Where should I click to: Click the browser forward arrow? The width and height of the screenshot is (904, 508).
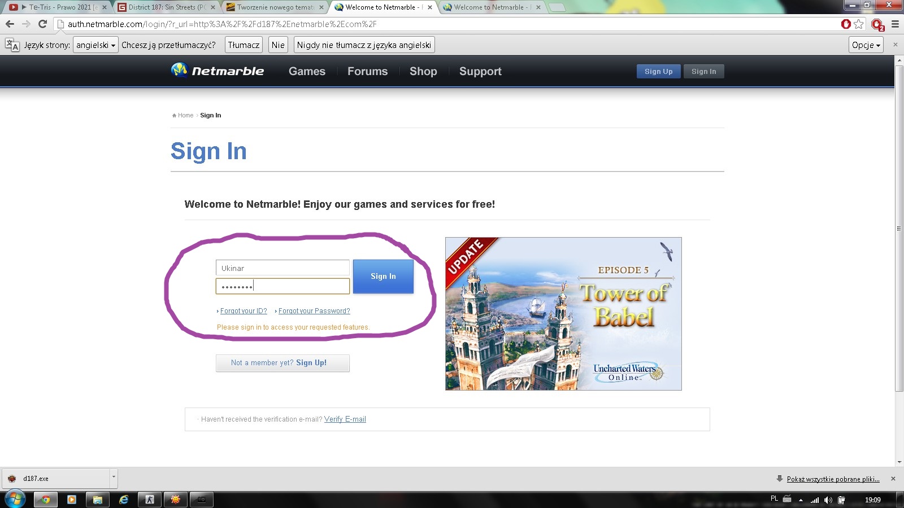26,24
